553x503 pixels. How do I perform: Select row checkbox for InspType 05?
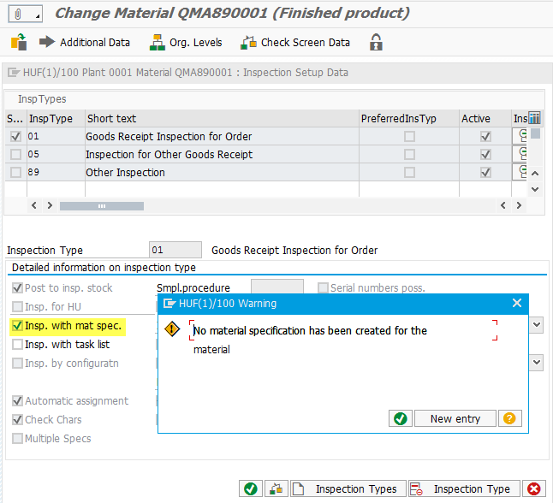[x=15, y=154]
